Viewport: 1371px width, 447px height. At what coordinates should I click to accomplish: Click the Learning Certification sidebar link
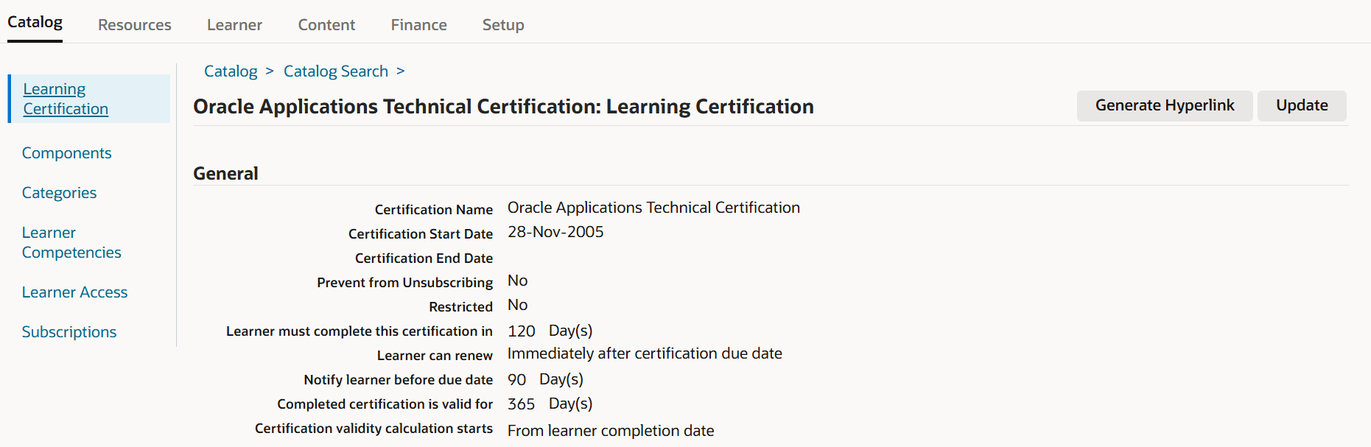click(x=66, y=99)
